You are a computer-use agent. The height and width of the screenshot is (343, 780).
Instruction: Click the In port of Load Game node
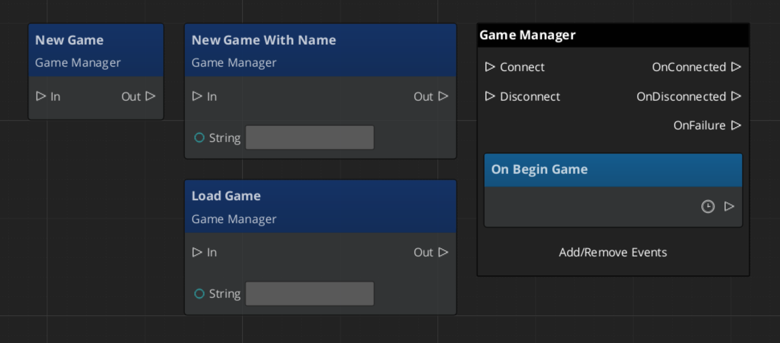(x=197, y=252)
